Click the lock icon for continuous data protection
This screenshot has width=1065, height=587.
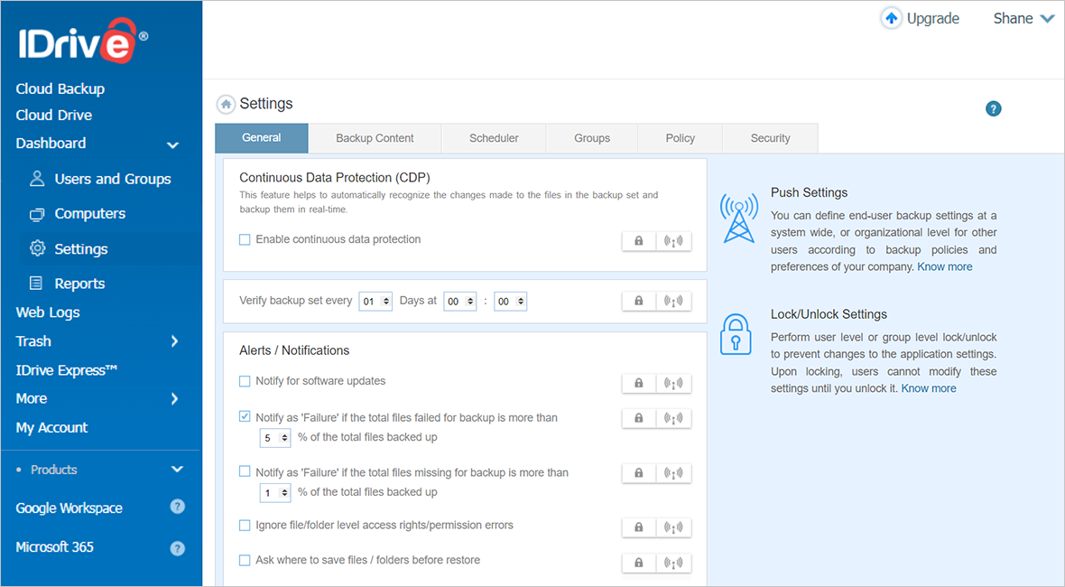[639, 241]
